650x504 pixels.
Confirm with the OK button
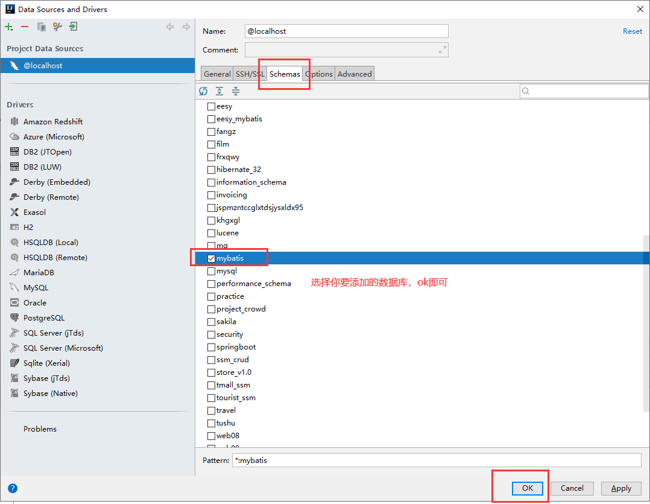pyautogui.click(x=527, y=488)
